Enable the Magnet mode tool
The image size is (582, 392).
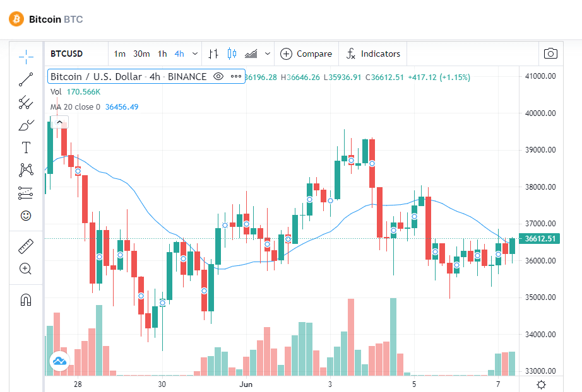pyautogui.click(x=25, y=300)
